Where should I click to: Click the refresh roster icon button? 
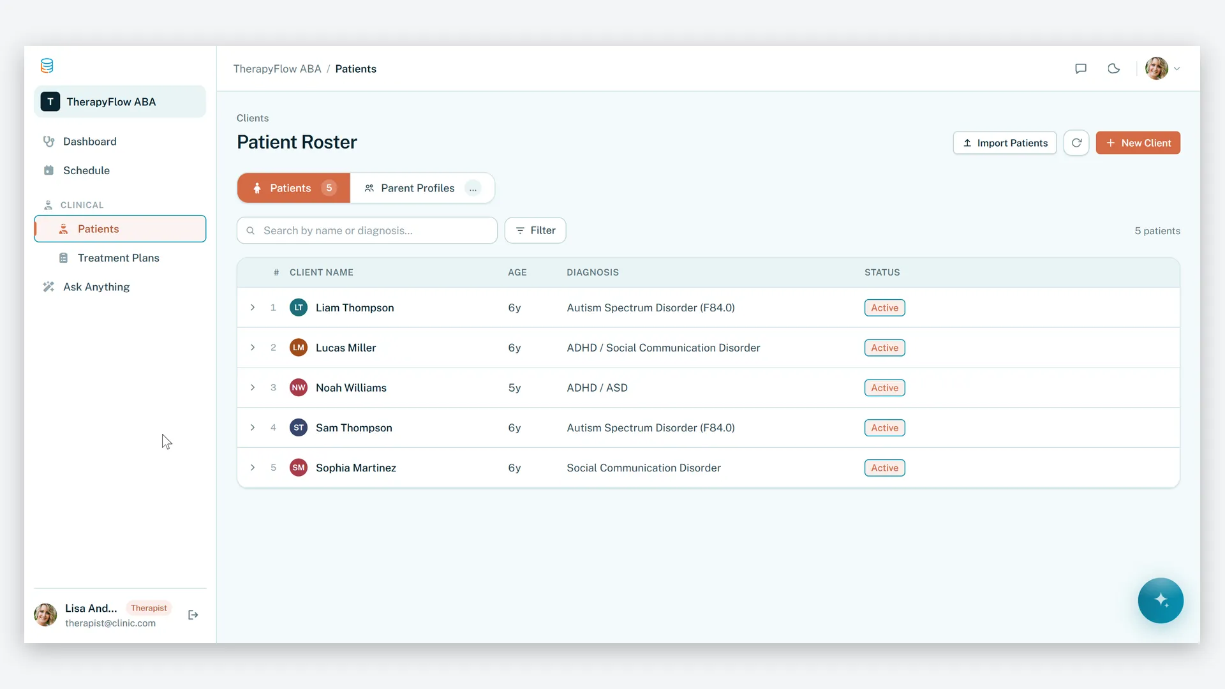coord(1076,143)
